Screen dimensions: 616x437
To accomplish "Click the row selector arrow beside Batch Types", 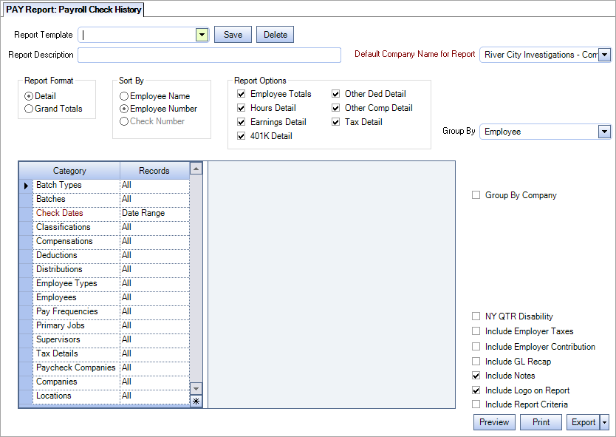I will pos(26,184).
